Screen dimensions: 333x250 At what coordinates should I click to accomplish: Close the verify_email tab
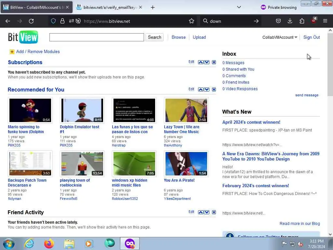pos(140,7)
